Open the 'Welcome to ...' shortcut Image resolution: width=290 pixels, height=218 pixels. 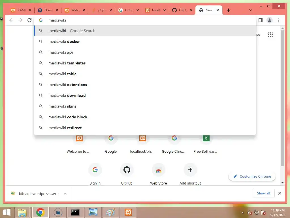pyautogui.click(x=79, y=144)
